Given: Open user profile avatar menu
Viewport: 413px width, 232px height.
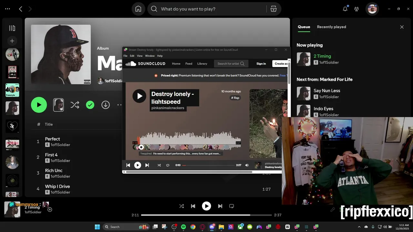Looking at the screenshot, I should click(x=372, y=9).
